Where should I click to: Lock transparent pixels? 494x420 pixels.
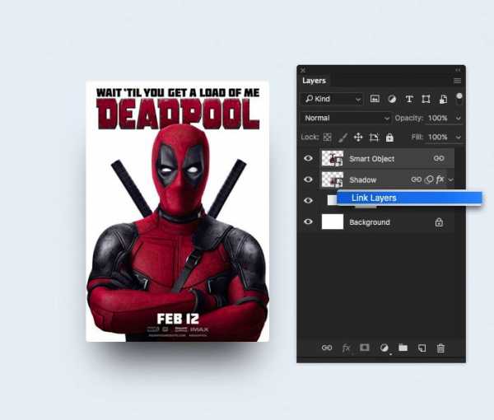coord(327,138)
